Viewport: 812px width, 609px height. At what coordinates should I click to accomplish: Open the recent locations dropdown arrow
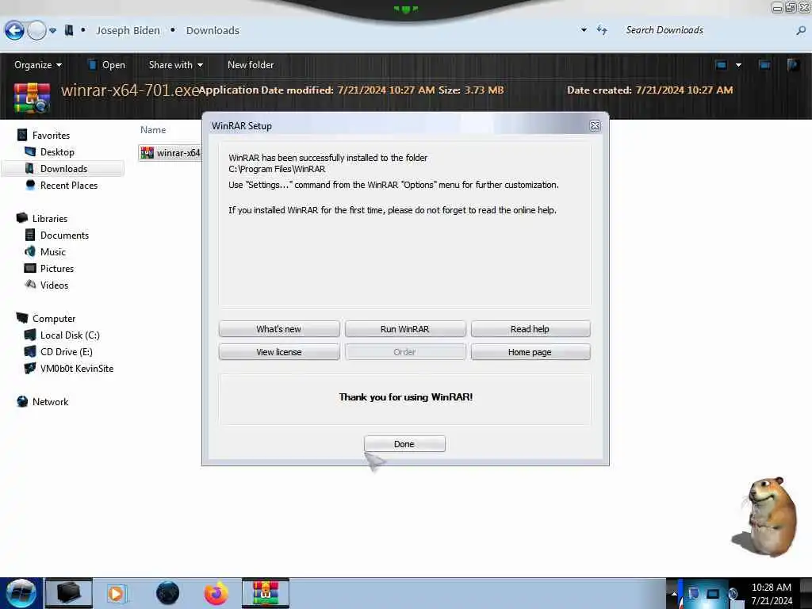click(x=53, y=31)
